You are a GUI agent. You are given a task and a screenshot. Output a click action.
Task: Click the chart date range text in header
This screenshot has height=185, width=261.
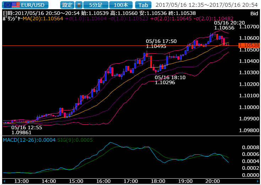point(207,5)
